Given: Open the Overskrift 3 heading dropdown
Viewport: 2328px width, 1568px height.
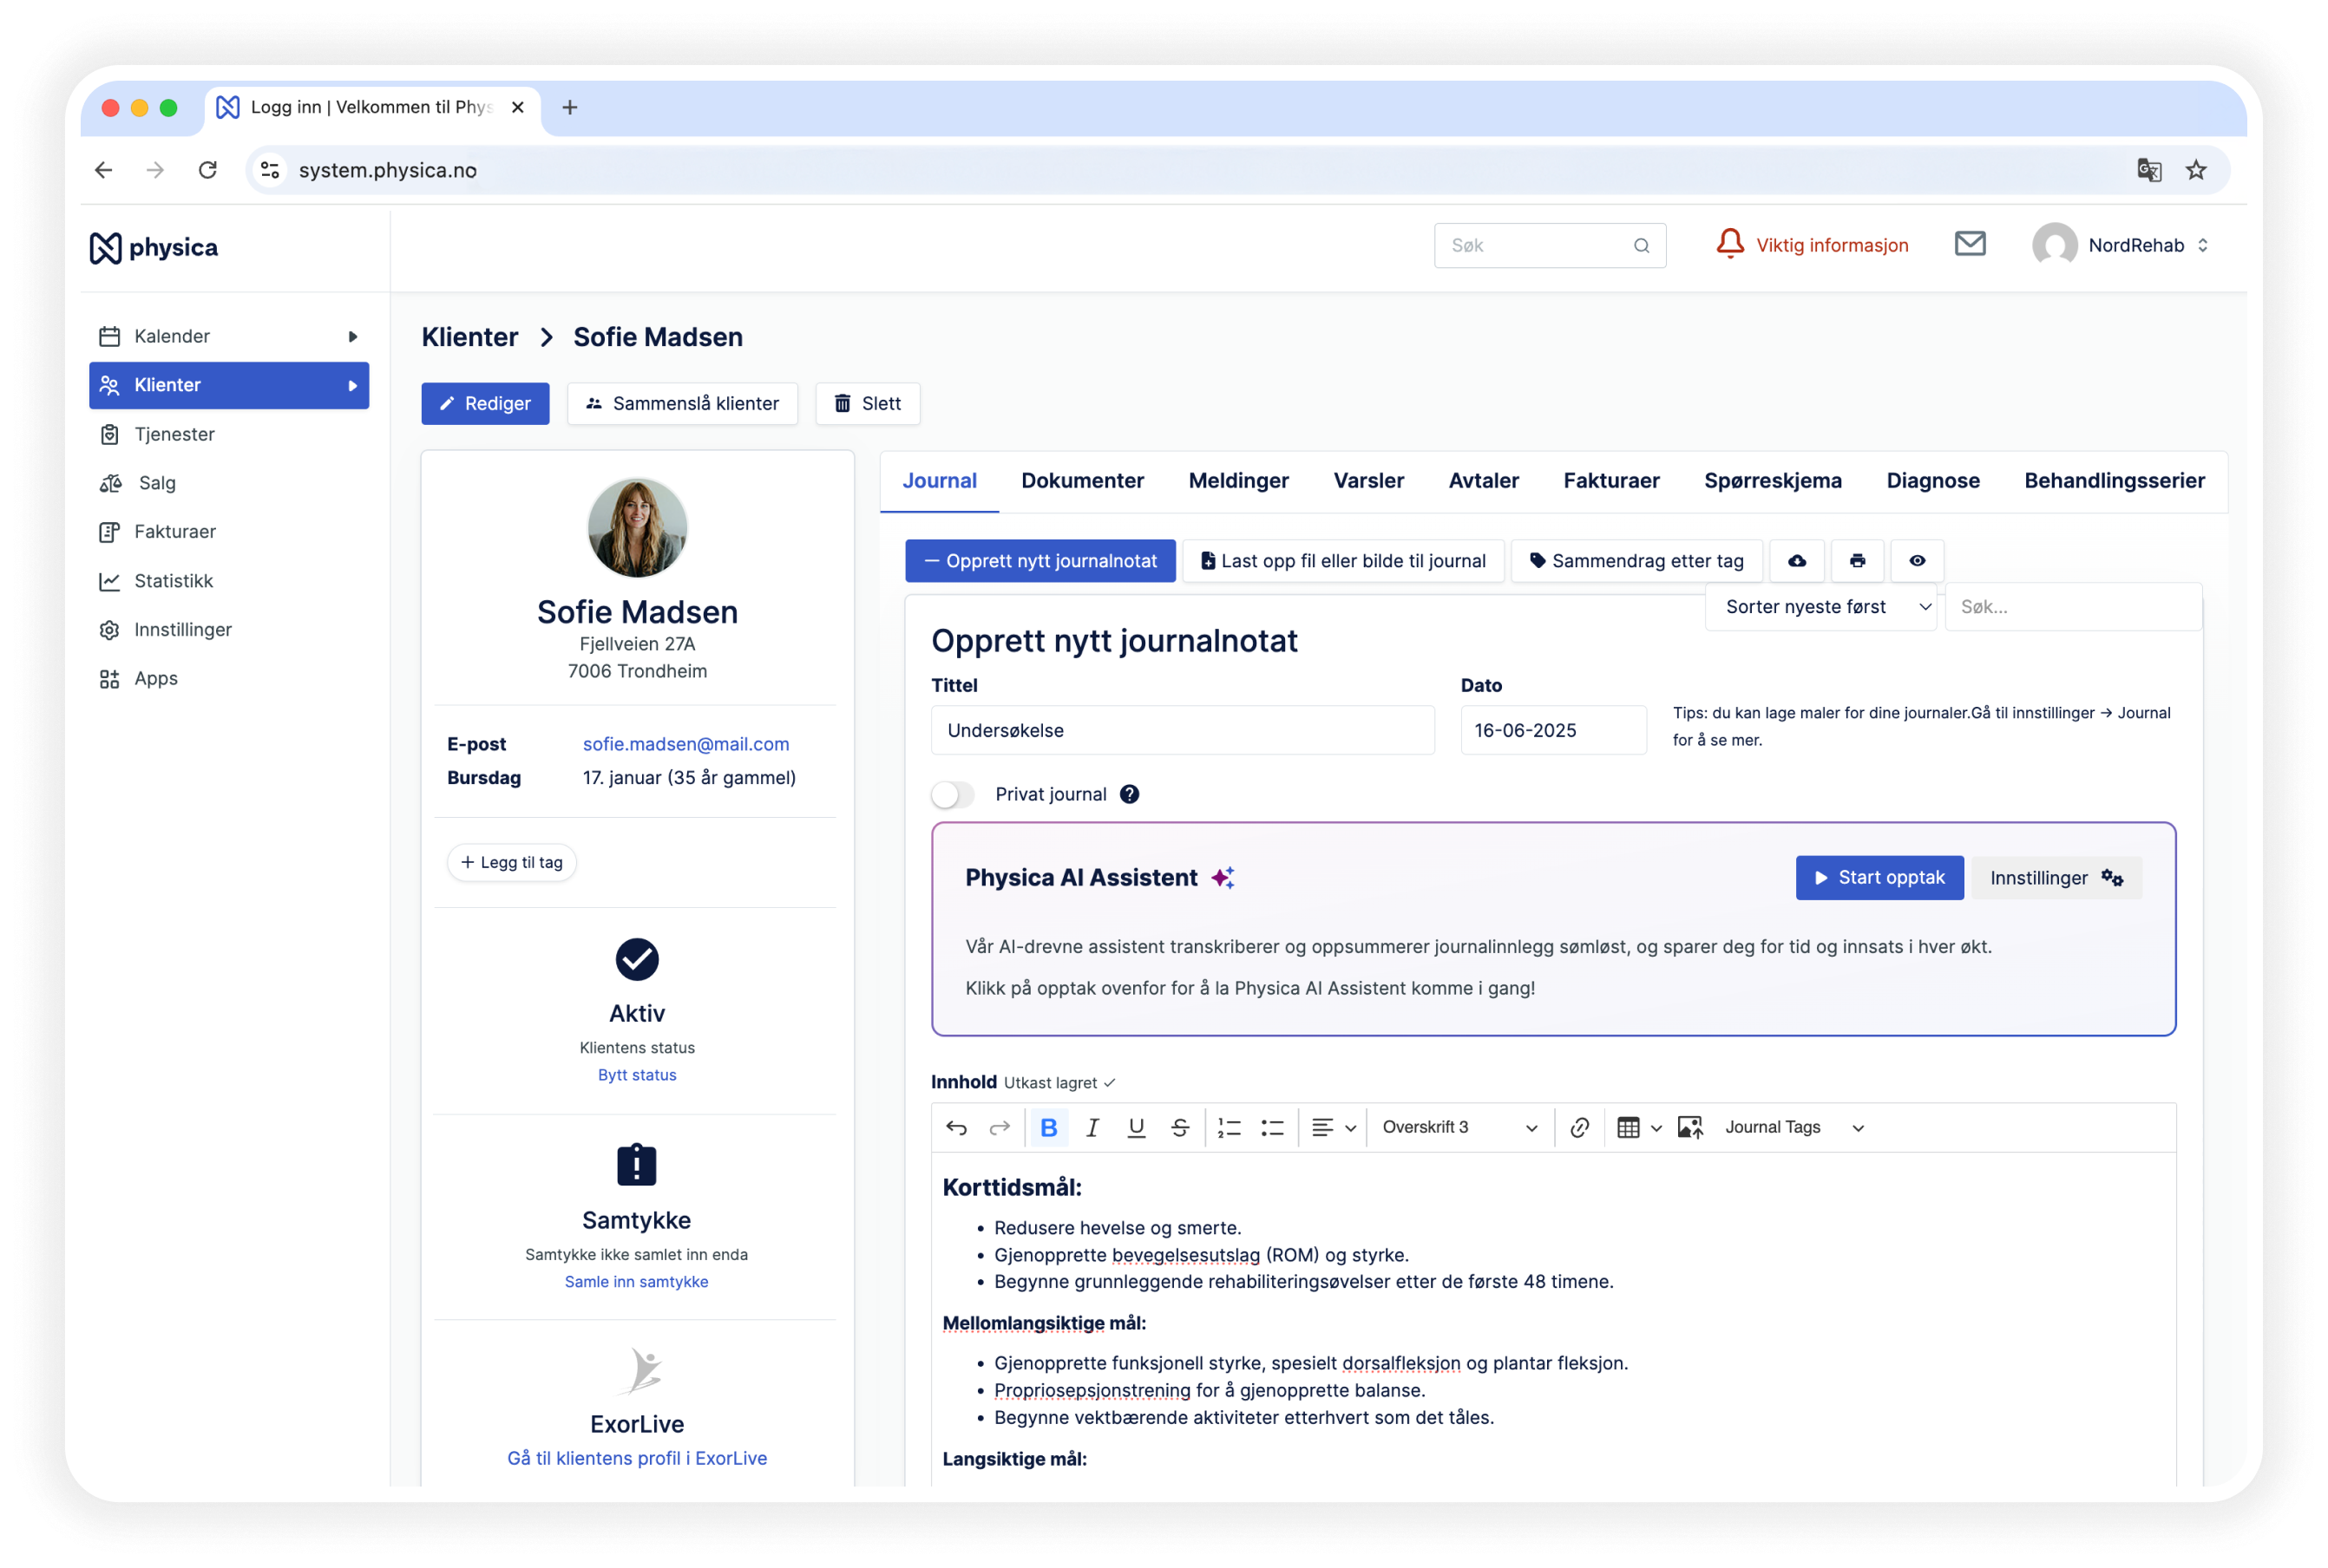Looking at the screenshot, I should coord(1459,1128).
